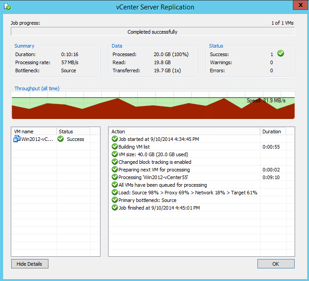Click checkmark icon for Load statistics row
The width and height of the screenshot is (309, 281).
tap(114, 192)
